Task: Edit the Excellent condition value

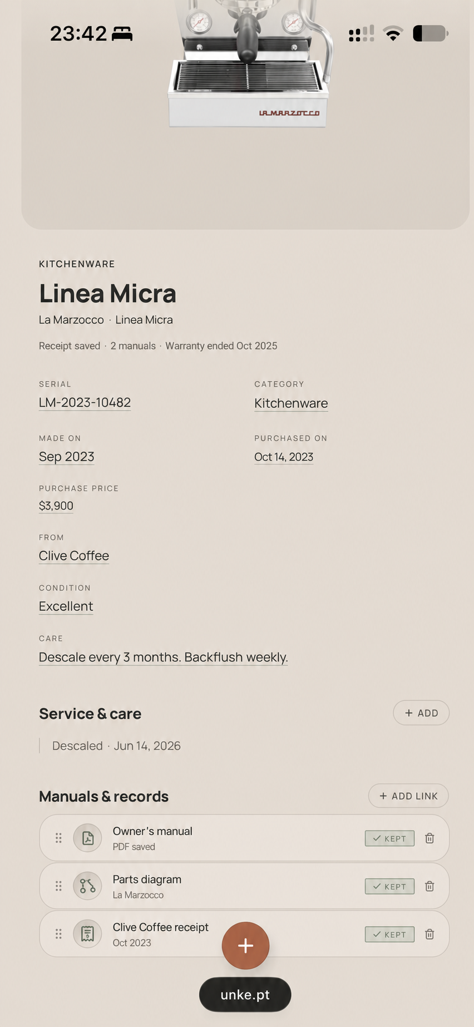Action: [66, 606]
